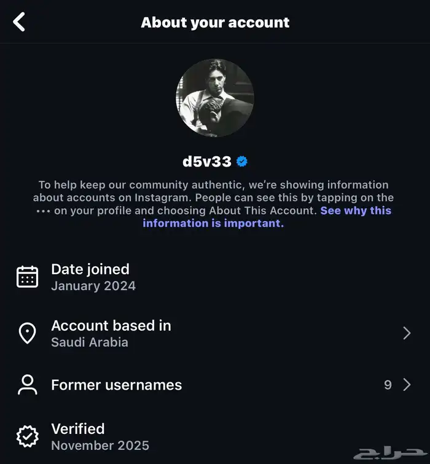Tap the location pin icon
The width and height of the screenshot is (430, 464).
(x=27, y=333)
